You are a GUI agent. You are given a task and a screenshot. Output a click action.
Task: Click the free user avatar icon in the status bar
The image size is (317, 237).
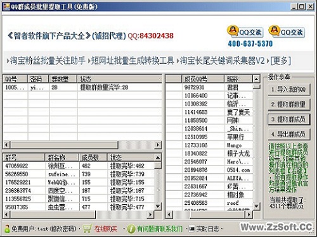7,229
